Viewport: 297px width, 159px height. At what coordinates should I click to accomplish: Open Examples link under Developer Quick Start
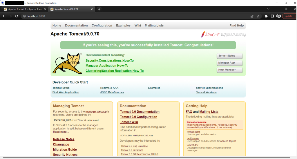tap(154, 88)
